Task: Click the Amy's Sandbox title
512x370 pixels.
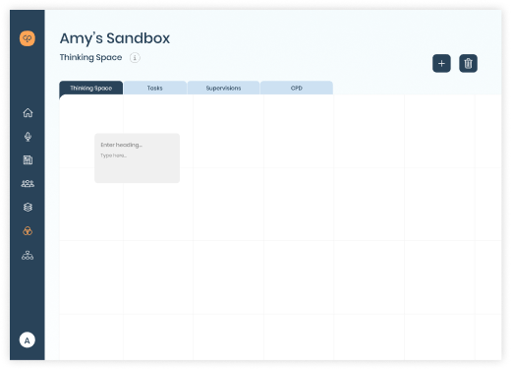Action: 115,38
